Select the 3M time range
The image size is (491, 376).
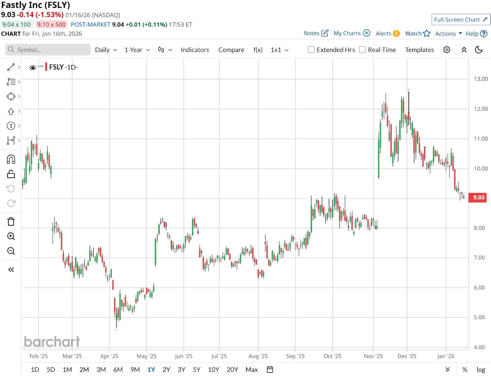pyautogui.click(x=101, y=370)
